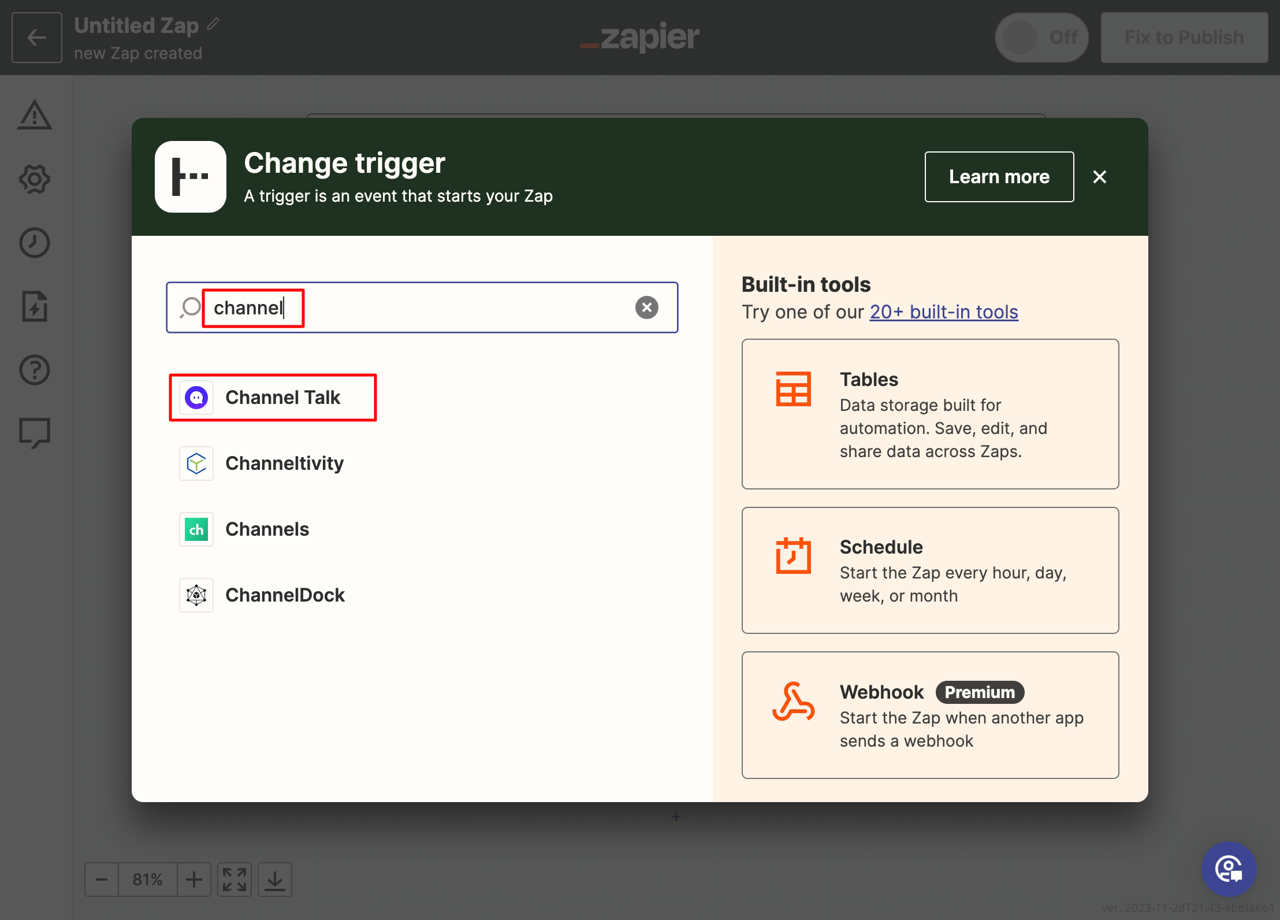Zoom in the canvas with plus
1280x920 pixels.
(194, 880)
